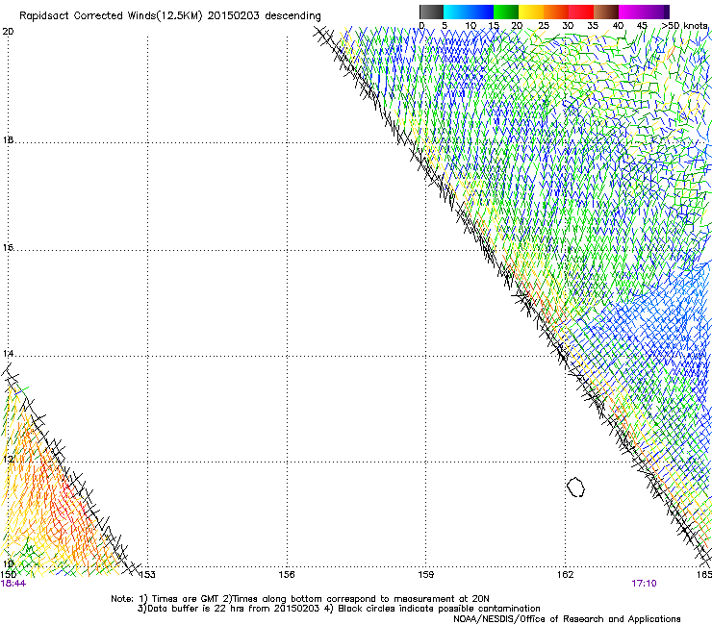The width and height of the screenshot is (712, 625).
Task: Click the black contamination circle outline
Action: (575, 487)
